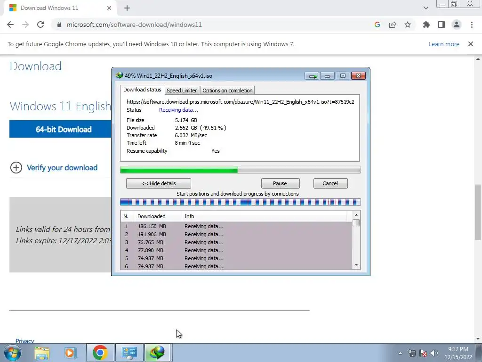The image size is (482, 362).
Task: Select connection row 76.765 MB
Action: [236, 242]
